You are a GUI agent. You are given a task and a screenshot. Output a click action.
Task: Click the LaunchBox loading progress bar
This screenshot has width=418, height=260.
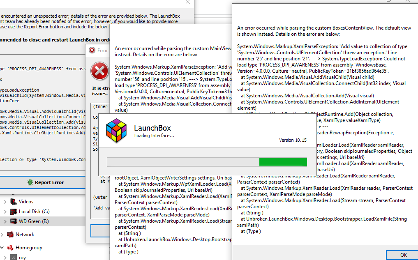coord(207,162)
